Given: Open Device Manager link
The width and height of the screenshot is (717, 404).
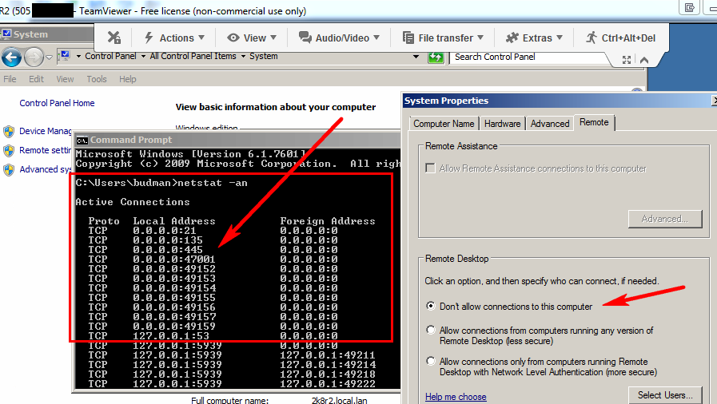Looking at the screenshot, I should [x=46, y=131].
